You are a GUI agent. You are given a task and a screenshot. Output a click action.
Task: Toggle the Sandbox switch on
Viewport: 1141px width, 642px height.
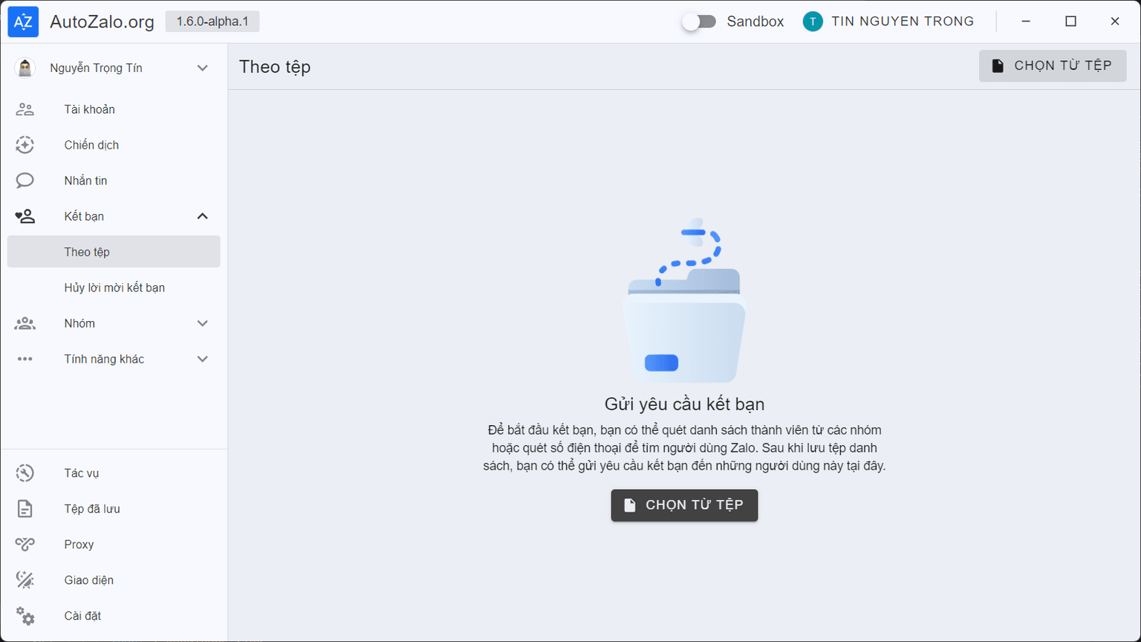point(699,22)
